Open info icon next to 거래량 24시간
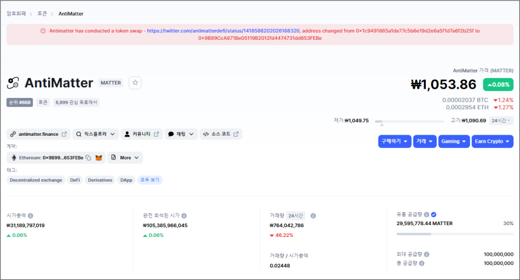 (x=313, y=215)
